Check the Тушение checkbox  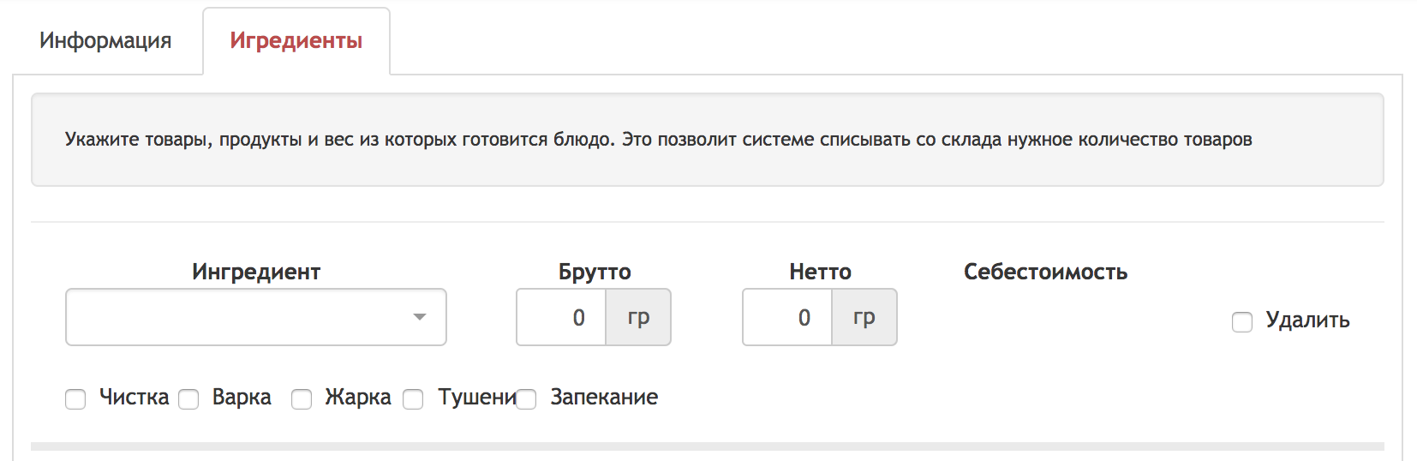(413, 399)
